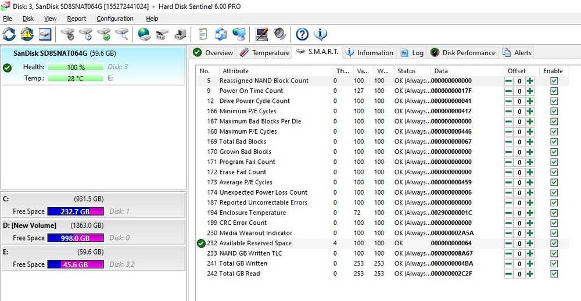Sort by the Attribute column header
This screenshot has height=301, width=581.
point(276,71)
